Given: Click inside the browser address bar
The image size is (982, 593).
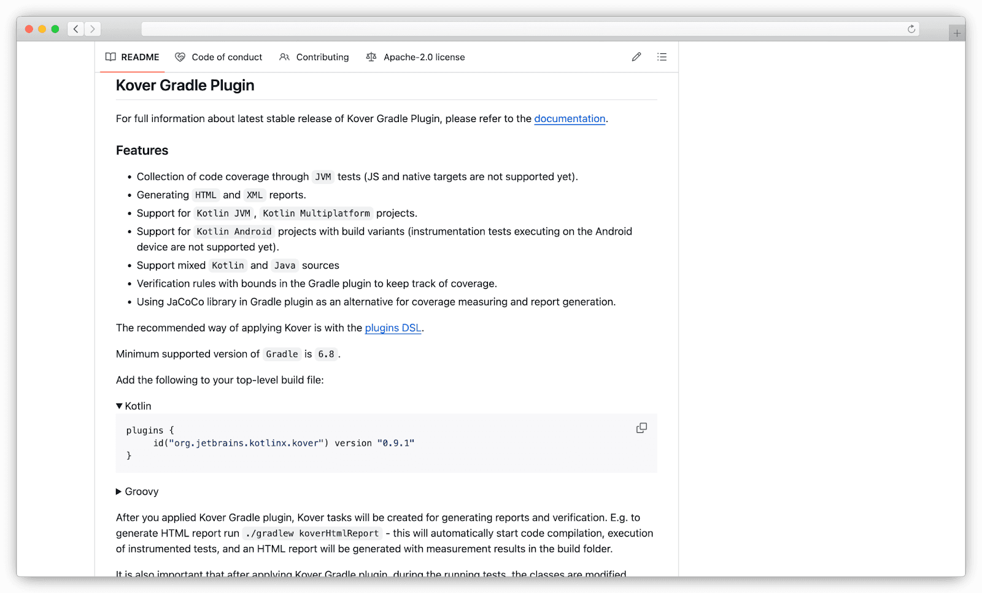Looking at the screenshot, I should [x=528, y=28].
